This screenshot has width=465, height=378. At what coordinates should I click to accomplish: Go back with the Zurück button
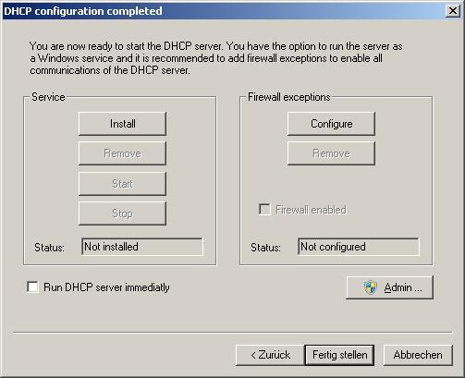[x=270, y=355]
